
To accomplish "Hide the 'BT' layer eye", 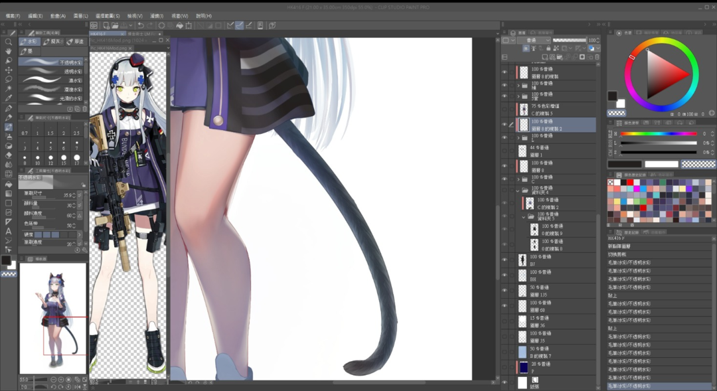I will [505, 260].
